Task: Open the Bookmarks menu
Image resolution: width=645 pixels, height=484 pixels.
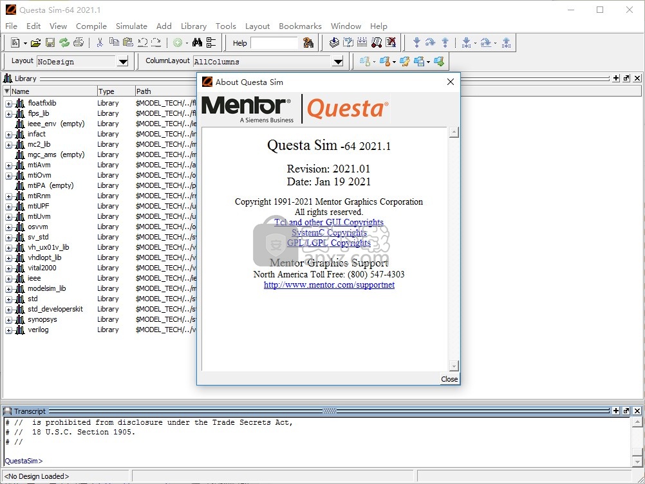Action: click(x=300, y=26)
